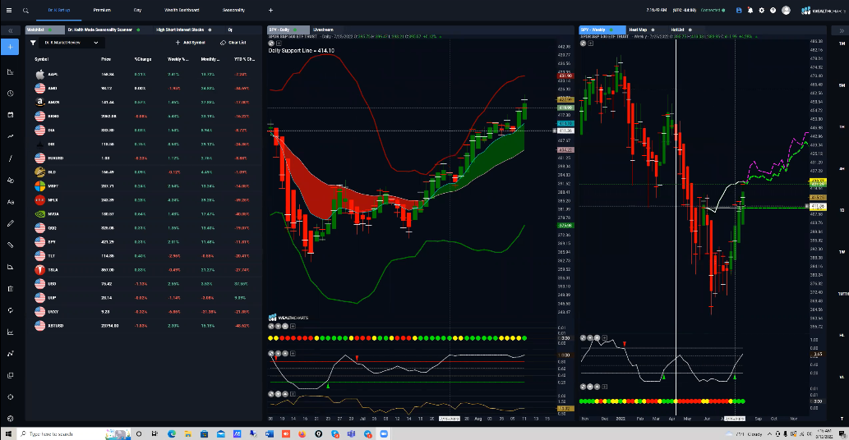Toggle the round visibility icon on SPY Weekly chart
This screenshot has width=849, height=440.
point(584,44)
